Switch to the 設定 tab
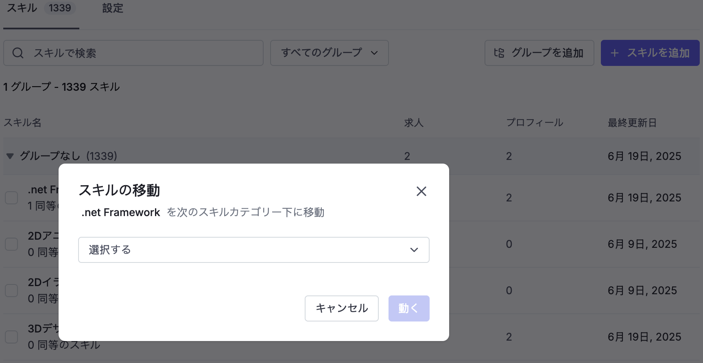This screenshot has width=703, height=363. click(x=112, y=8)
